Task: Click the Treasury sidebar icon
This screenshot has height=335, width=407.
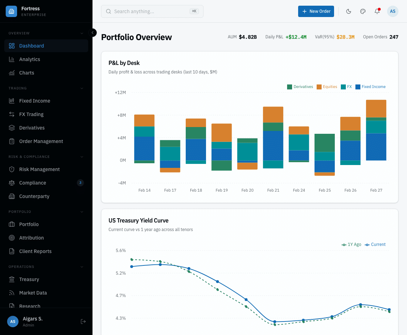Action: 12,279
